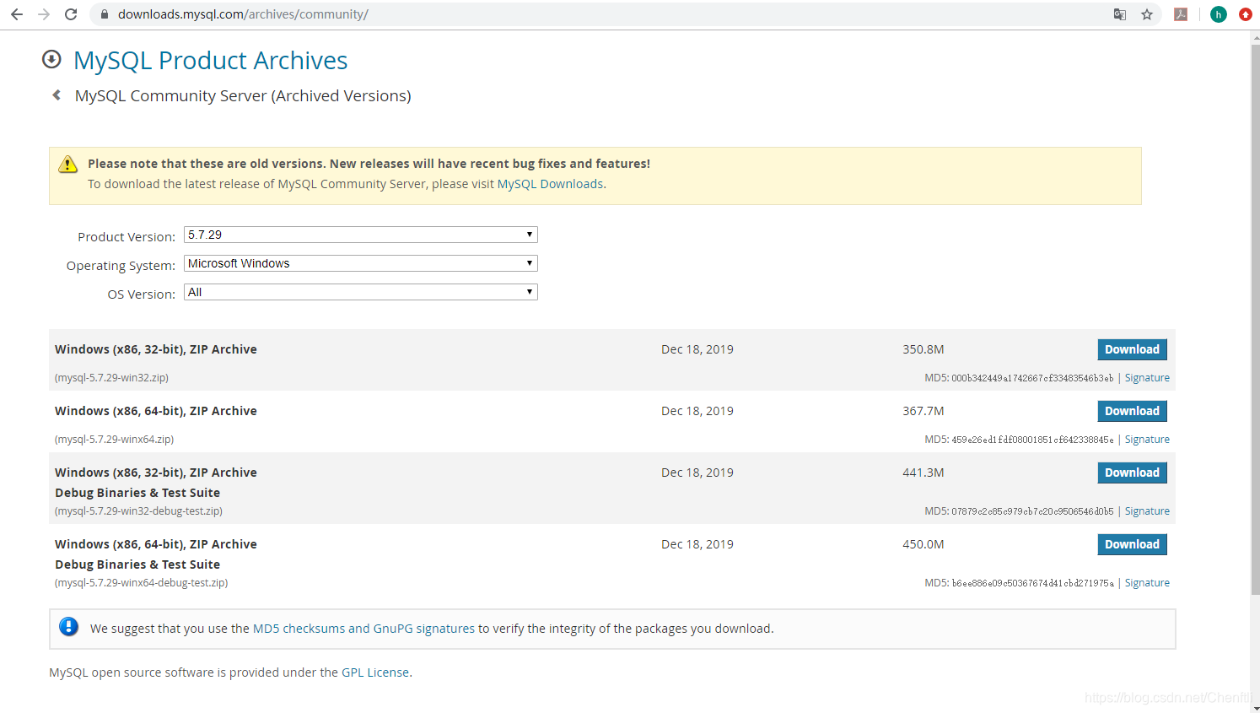The width and height of the screenshot is (1260, 713).
Task: Go back using chevron beside MySQL Community Server
Action: [x=57, y=95]
